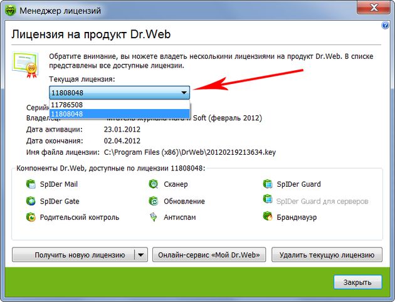Click the Обновление label
Image resolution: width=395 pixels, height=302 pixels.
click(x=184, y=201)
